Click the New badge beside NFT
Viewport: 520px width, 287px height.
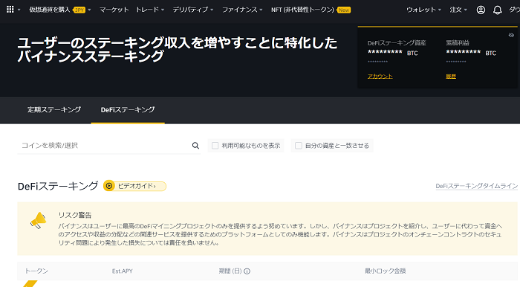coord(343,10)
